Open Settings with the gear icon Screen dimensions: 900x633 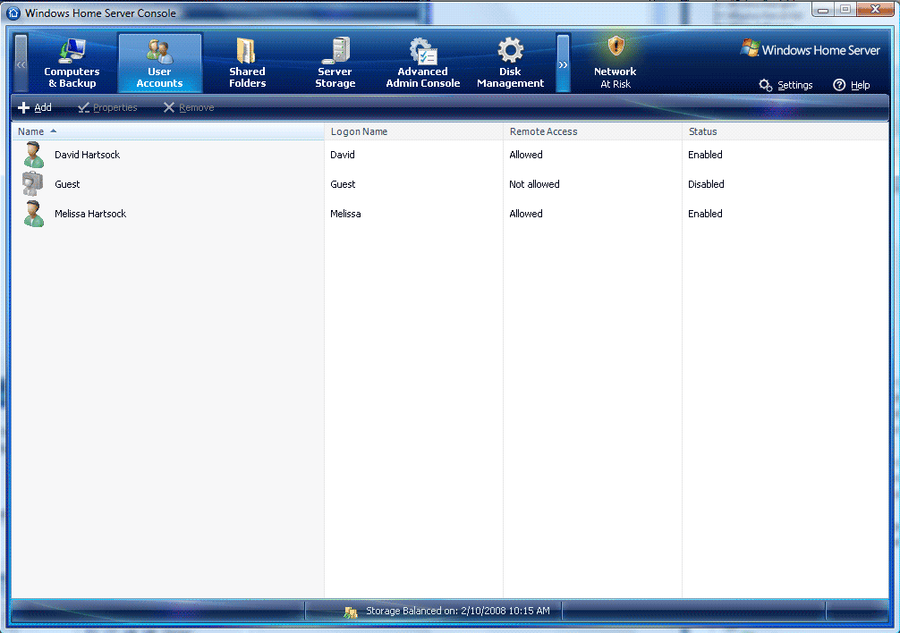point(765,86)
